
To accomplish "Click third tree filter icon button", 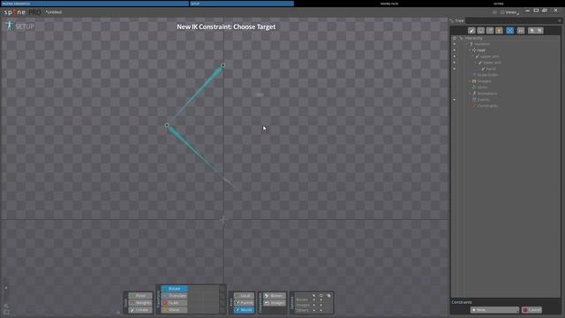I will pos(490,31).
